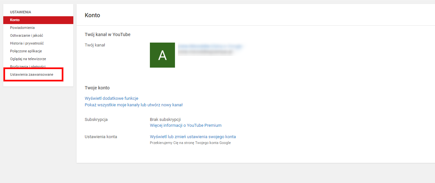Click the Konto page heading at top
This screenshot has height=183, width=435.
92,15
